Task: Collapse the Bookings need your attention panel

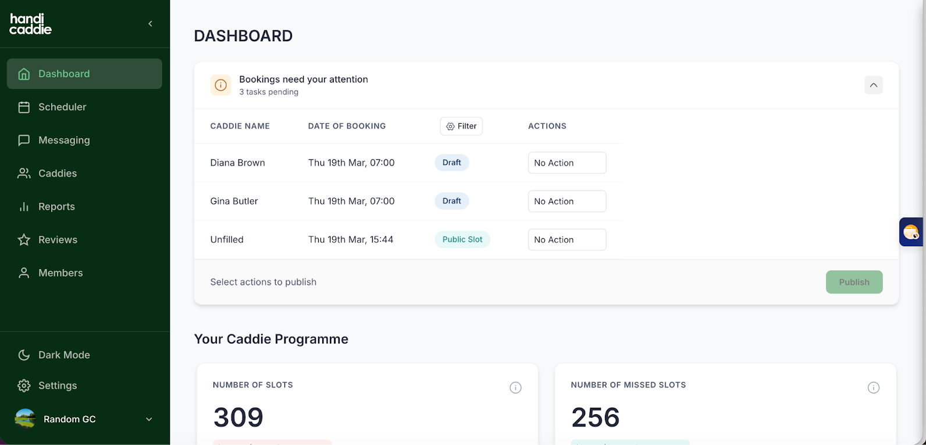Action: (873, 85)
